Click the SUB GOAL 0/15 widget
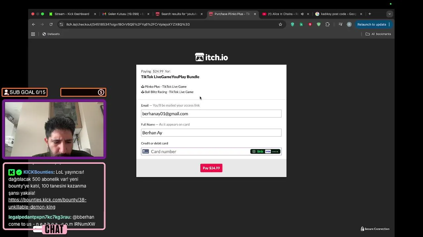 click(x=25, y=92)
